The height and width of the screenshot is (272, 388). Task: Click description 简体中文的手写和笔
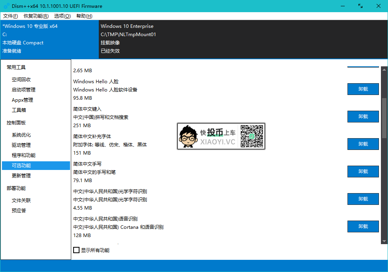click(94, 172)
